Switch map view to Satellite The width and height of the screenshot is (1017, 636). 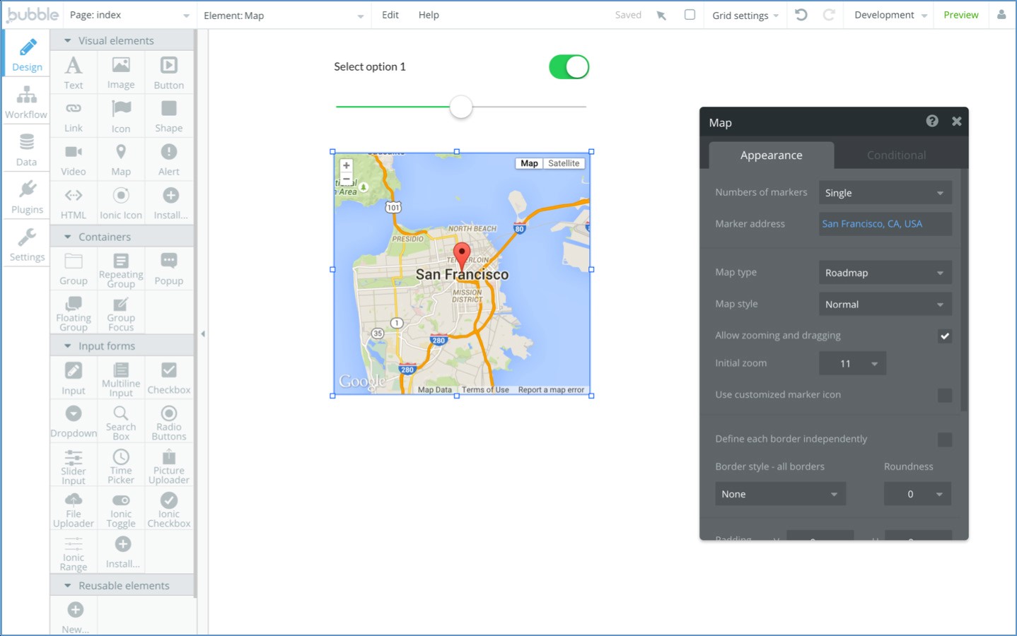tap(564, 163)
